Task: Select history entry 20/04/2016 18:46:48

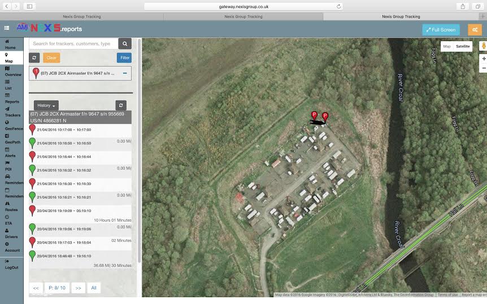Action: (x=80, y=259)
